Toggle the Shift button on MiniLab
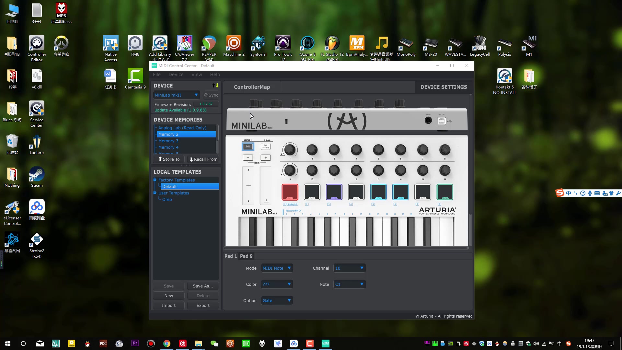The height and width of the screenshot is (350, 622). 248,146
